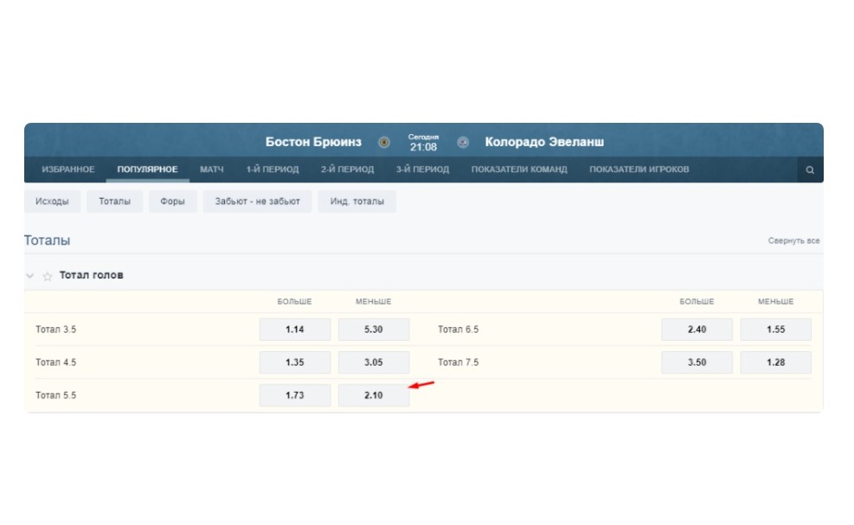Viewport: 854px width, 525px height.
Task: Bet on Тотал 3.5 меньше at 5.30
Action: click(374, 330)
